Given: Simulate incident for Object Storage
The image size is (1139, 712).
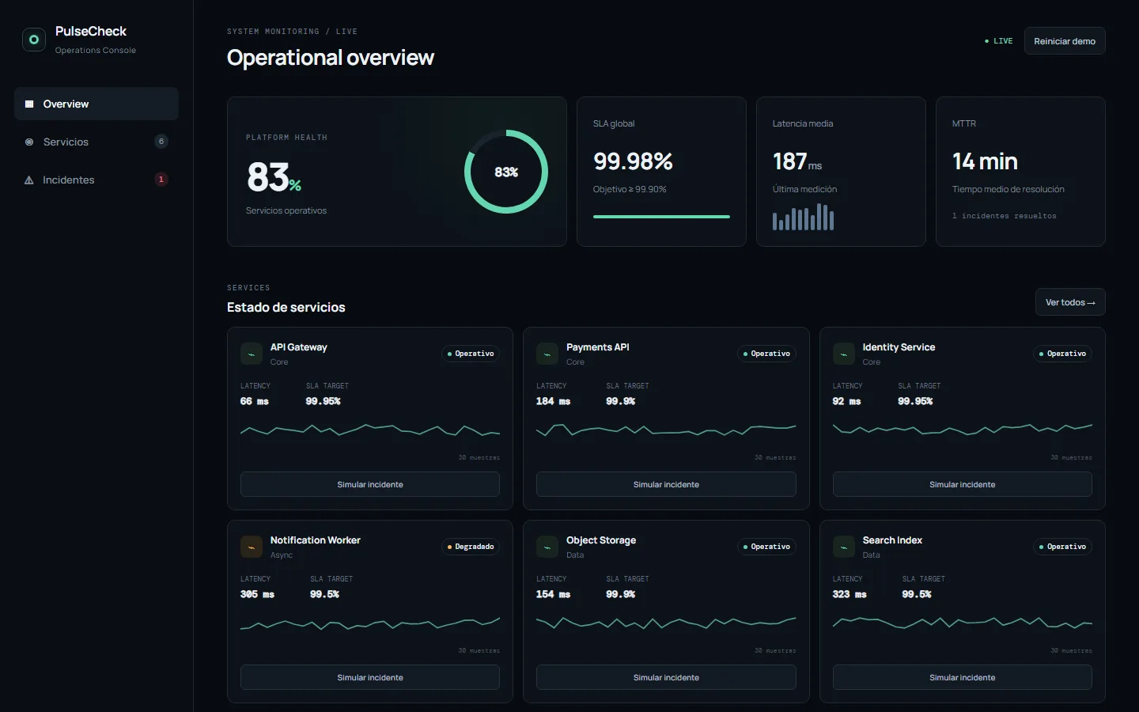Looking at the screenshot, I should [666, 677].
